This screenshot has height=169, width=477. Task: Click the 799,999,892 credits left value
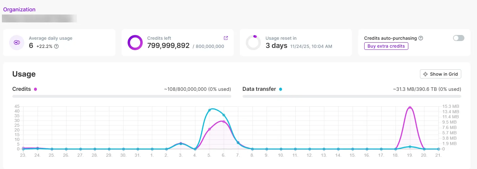tap(168, 46)
